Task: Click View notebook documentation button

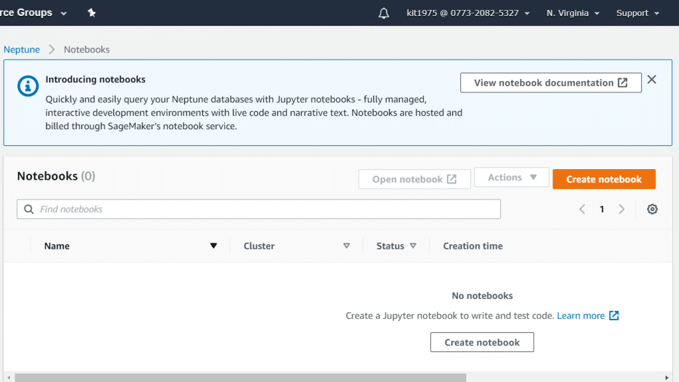Action: (551, 83)
